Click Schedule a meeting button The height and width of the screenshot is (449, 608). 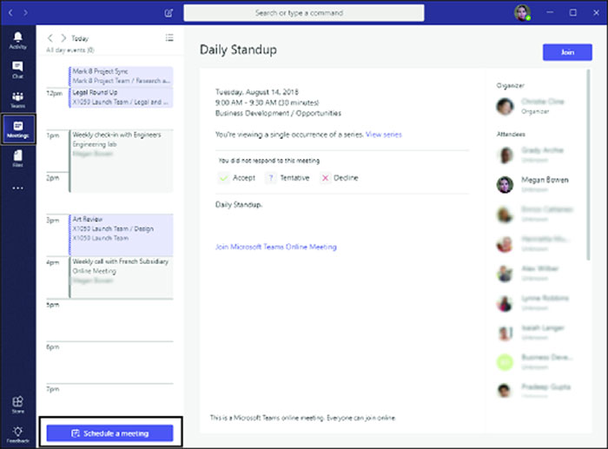(x=109, y=433)
